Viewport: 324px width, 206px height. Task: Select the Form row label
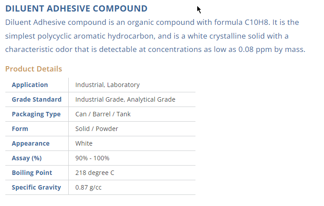coord(20,129)
